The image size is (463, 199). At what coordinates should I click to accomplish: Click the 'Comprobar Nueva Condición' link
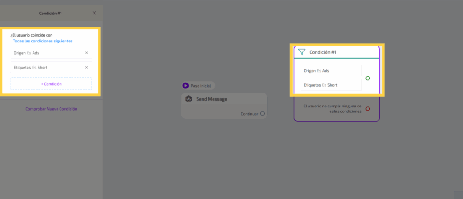(51, 109)
